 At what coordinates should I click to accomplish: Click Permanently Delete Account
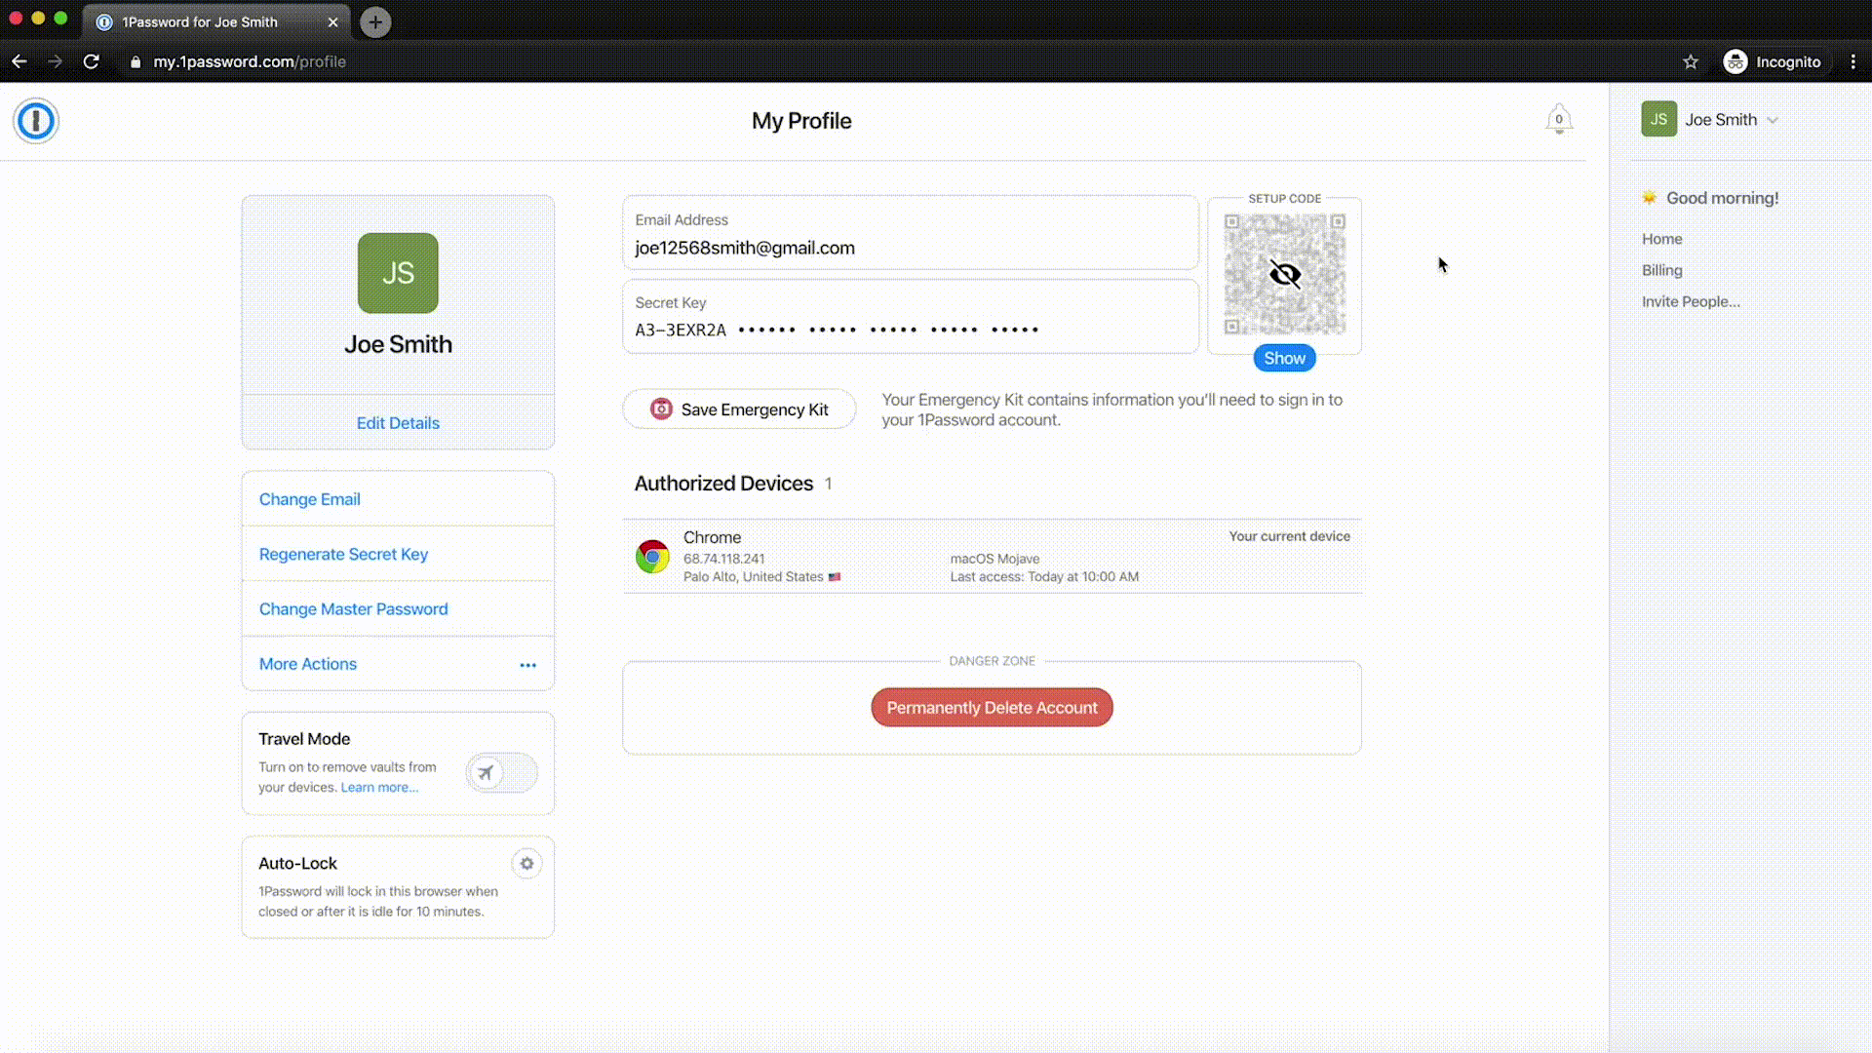coord(992,708)
